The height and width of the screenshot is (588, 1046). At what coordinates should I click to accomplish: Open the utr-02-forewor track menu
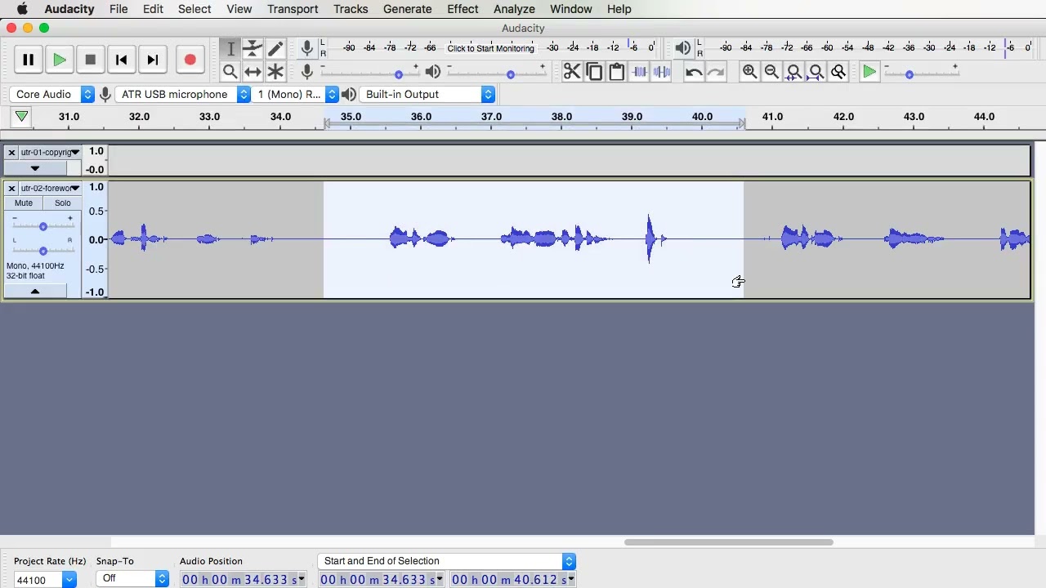[x=50, y=188]
